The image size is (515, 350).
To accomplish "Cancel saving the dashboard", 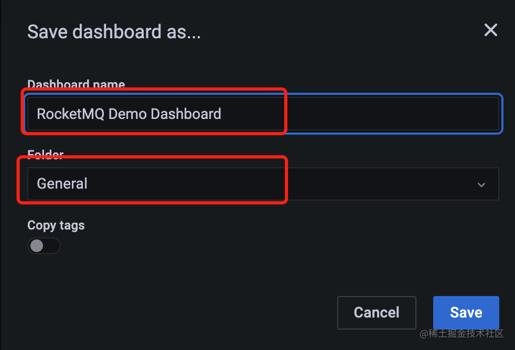I will pos(377,313).
